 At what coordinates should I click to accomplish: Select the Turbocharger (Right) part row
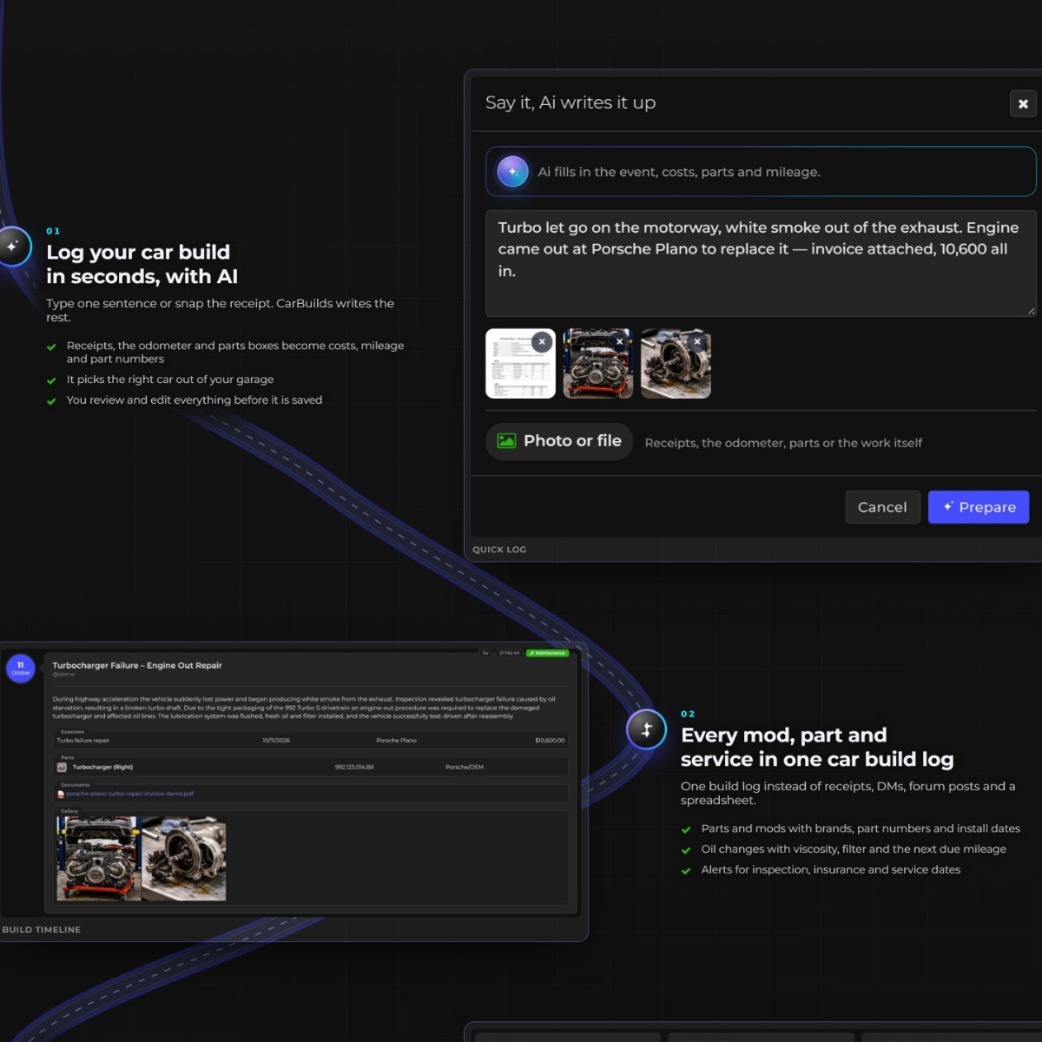[311, 768]
